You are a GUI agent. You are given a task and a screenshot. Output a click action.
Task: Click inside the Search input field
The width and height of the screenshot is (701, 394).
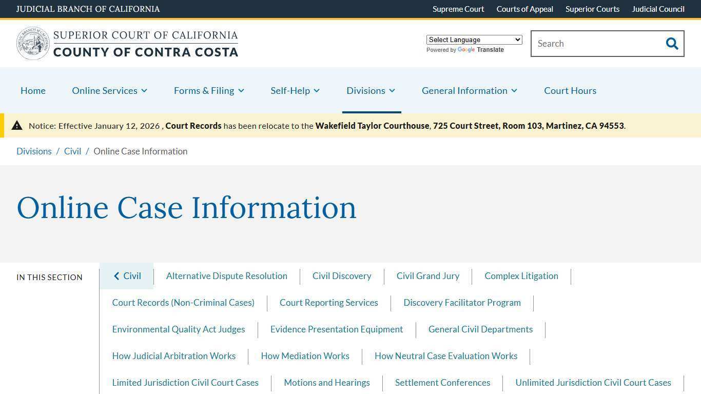(x=595, y=44)
